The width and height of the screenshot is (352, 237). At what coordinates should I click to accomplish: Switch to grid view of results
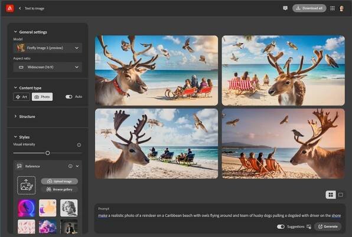(x=331, y=195)
